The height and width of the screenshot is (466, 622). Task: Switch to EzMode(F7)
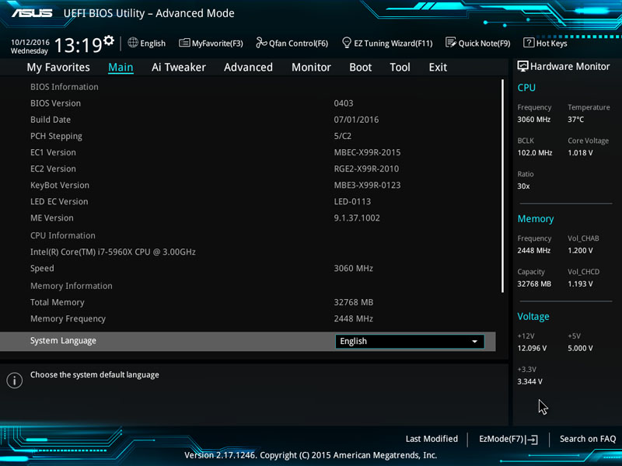click(508, 439)
